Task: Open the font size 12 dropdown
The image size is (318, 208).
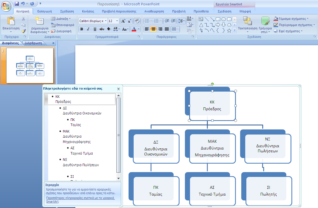Action: pos(117,21)
